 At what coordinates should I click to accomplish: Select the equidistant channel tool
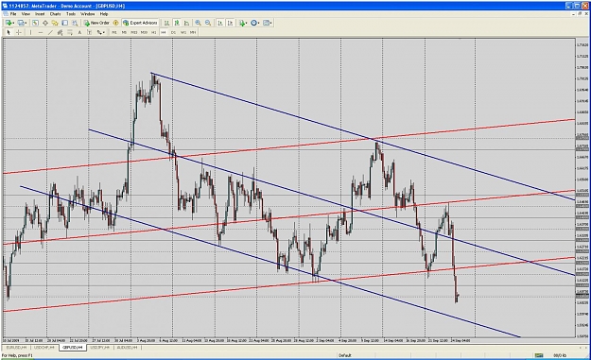pos(60,32)
